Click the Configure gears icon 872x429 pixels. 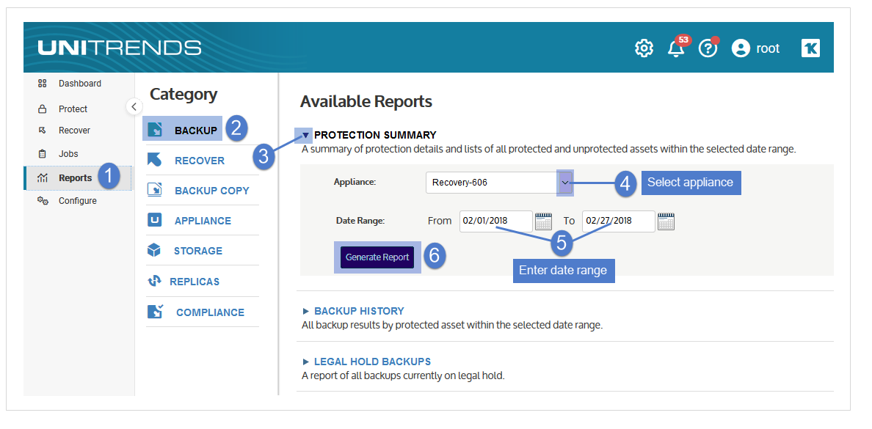coord(43,201)
